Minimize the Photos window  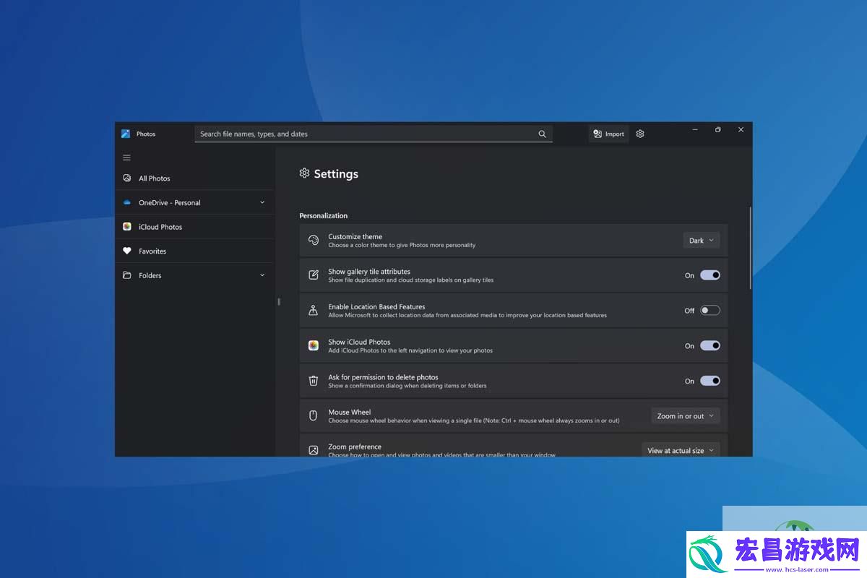[695, 129]
